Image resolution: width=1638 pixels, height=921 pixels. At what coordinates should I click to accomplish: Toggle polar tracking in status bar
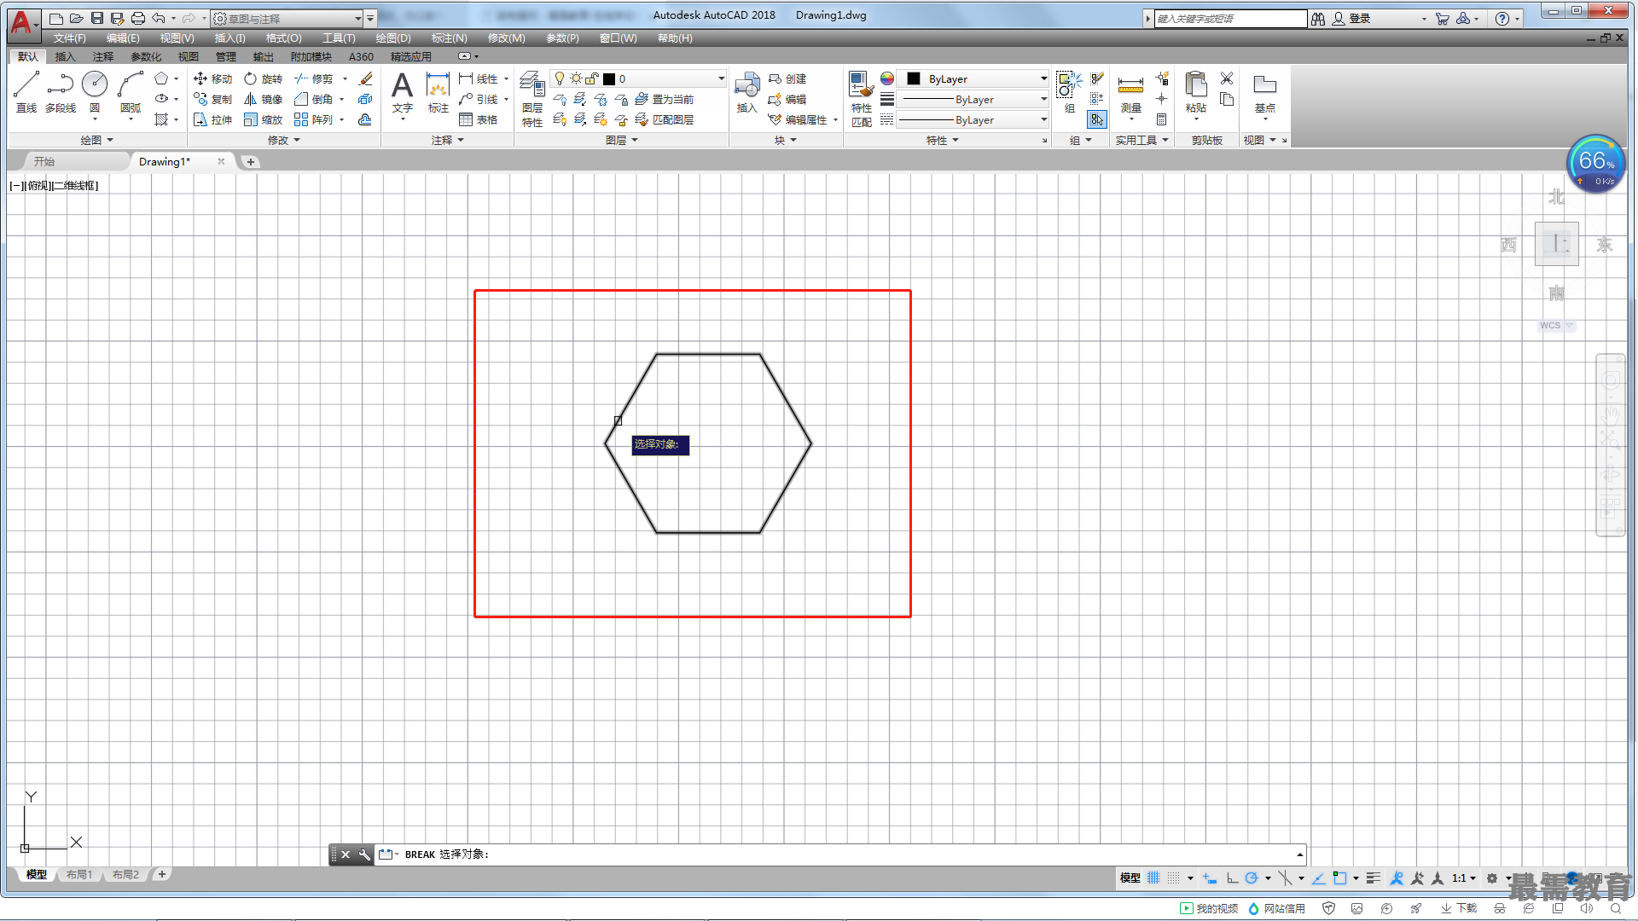tap(1252, 878)
